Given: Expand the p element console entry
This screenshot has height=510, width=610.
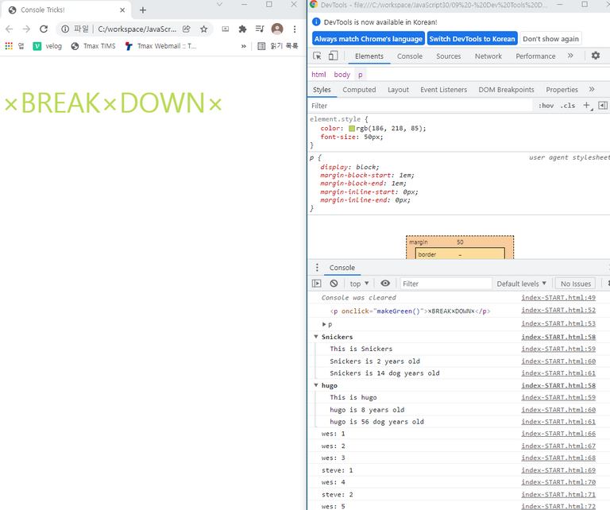Looking at the screenshot, I should coord(324,324).
